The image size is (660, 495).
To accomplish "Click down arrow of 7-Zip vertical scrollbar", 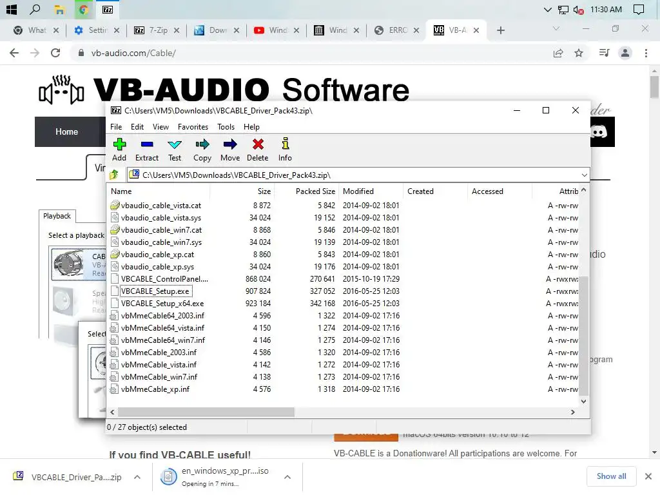I will (583, 401).
